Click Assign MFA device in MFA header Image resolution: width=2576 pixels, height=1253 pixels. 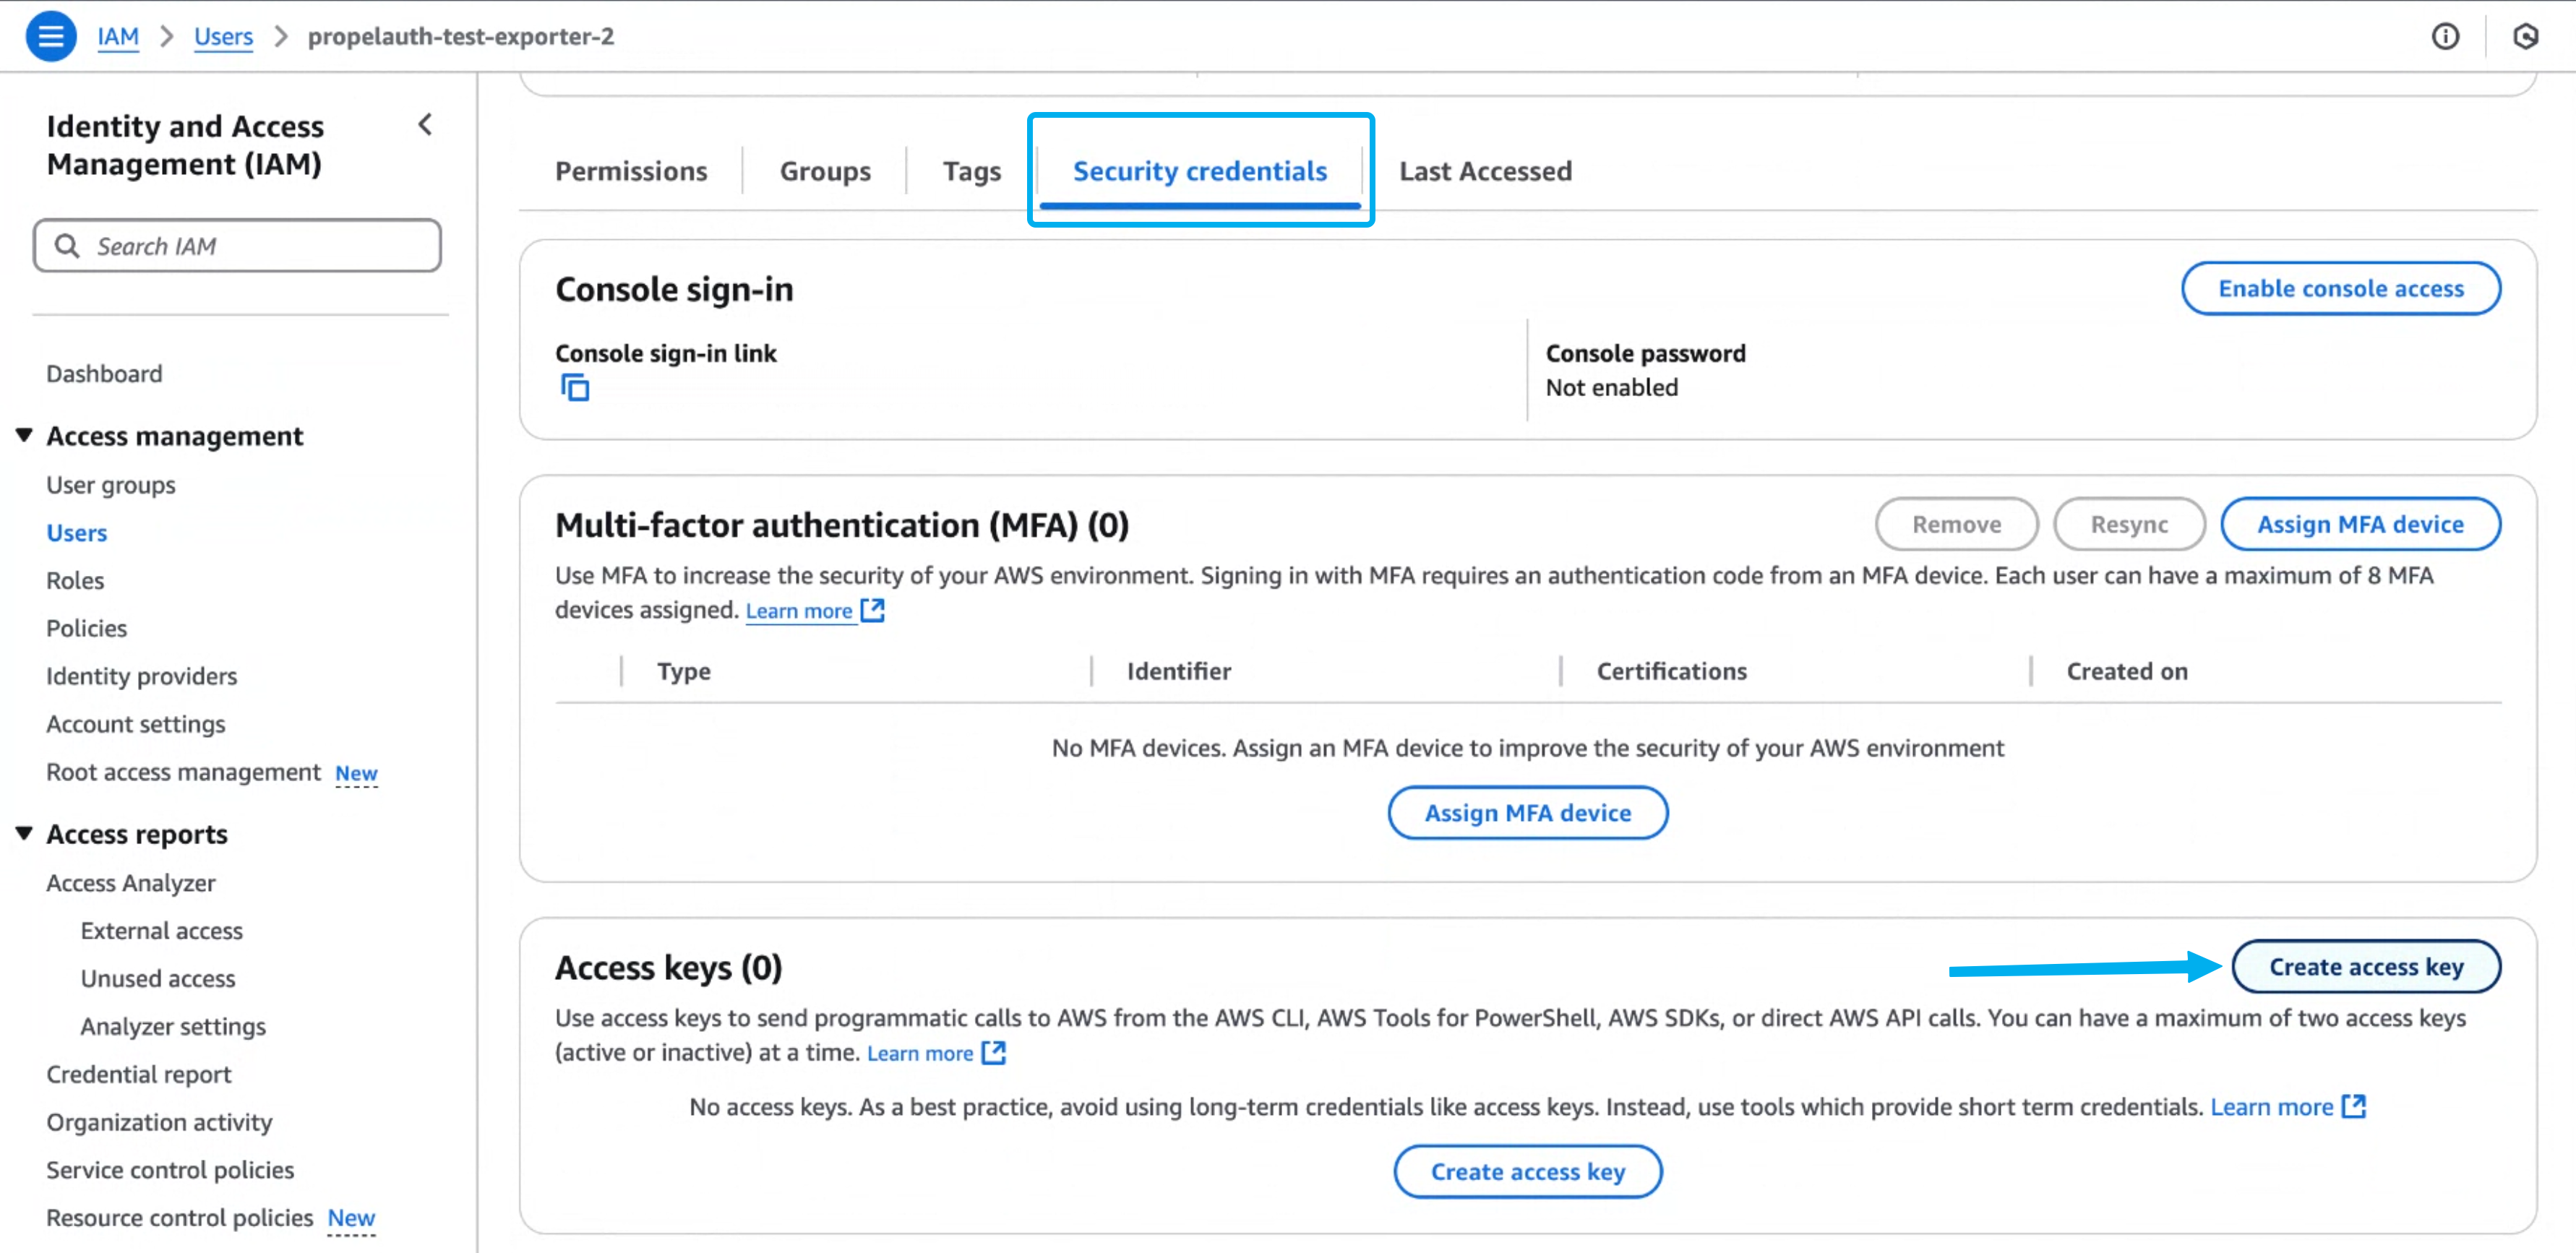pyautogui.click(x=2360, y=524)
